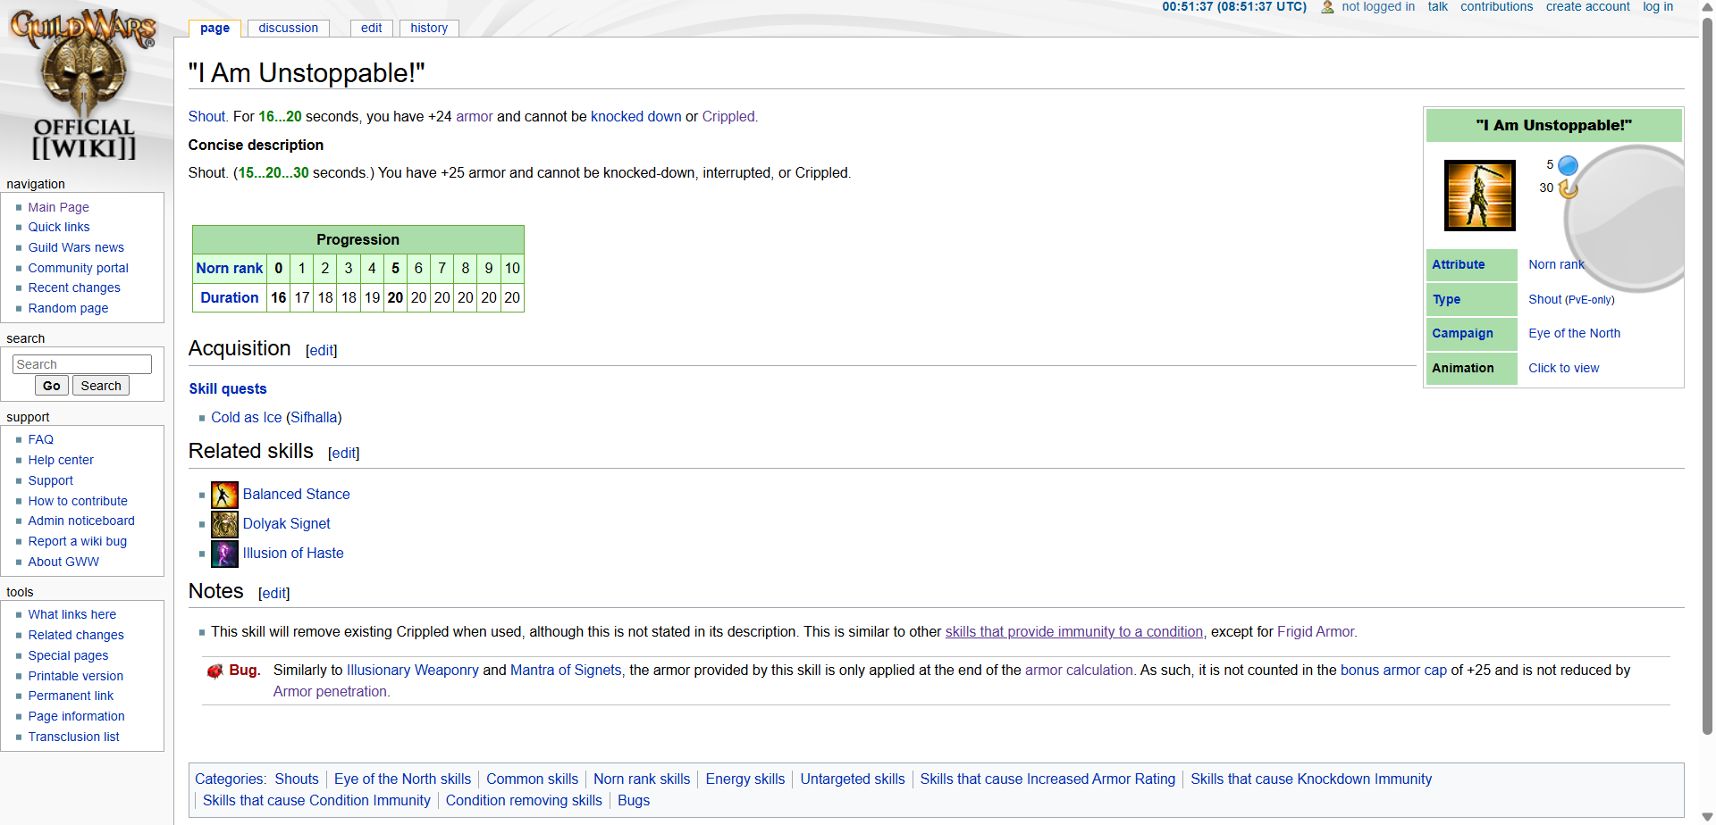Open Report a wiki bug

click(78, 541)
